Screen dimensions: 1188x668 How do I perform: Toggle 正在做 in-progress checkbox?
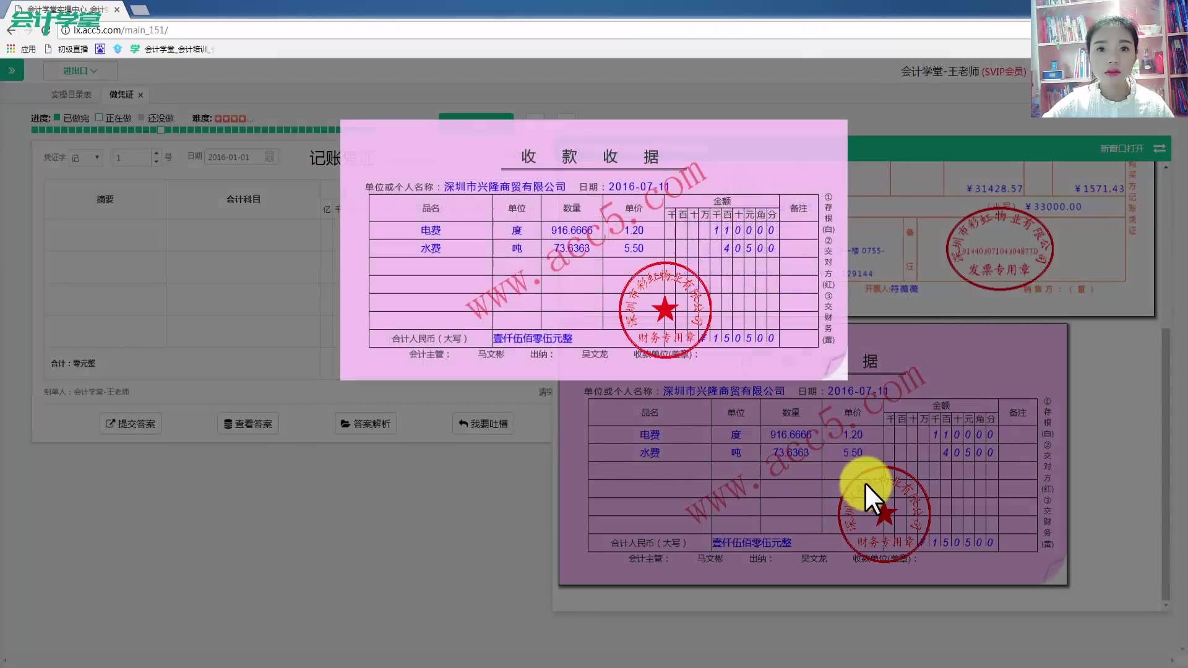(x=99, y=118)
